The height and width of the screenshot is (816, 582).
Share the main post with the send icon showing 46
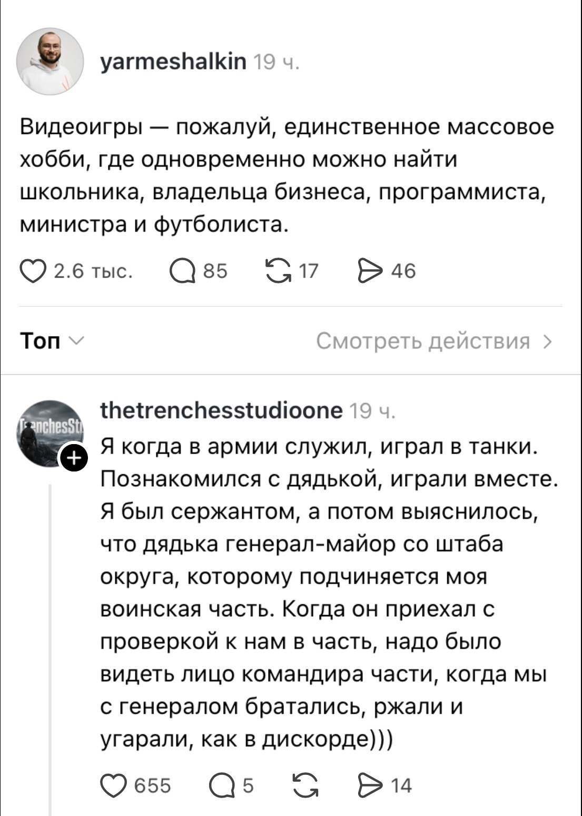[x=371, y=271]
